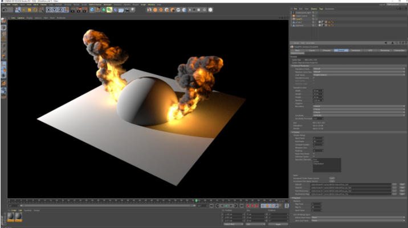Click the plugin toolbar stop square

point(198,10)
